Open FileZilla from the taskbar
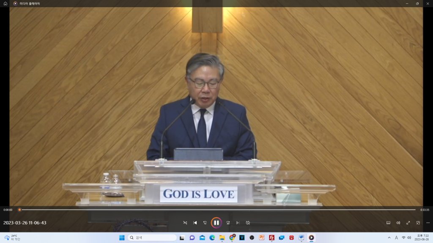The height and width of the screenshot is (243, 433). click(271, 238)
